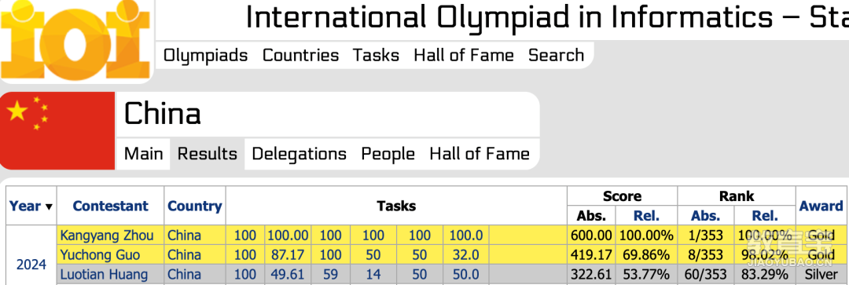Open Luotian Huang's contestant page
The width and height of the screenshot is (849, 285).
coord(104,274)
